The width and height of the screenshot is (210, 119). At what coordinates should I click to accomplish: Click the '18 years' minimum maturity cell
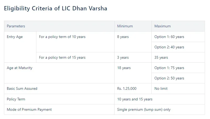point(133,73)
